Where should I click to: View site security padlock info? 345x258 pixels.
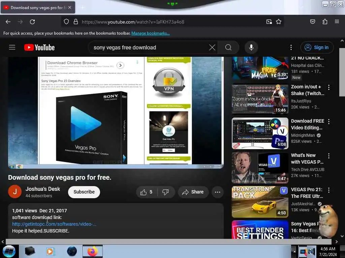tap(76, 22)
